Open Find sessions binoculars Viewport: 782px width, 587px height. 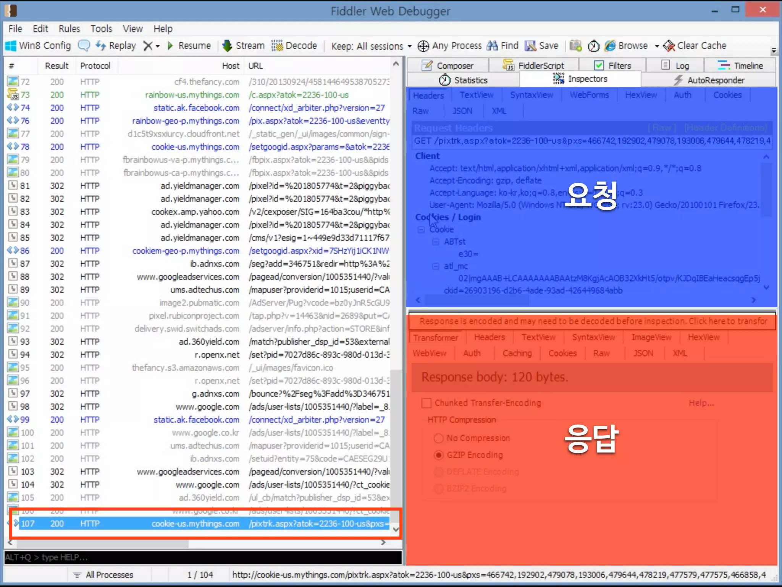pyautogui.click(x=493, y=46)
